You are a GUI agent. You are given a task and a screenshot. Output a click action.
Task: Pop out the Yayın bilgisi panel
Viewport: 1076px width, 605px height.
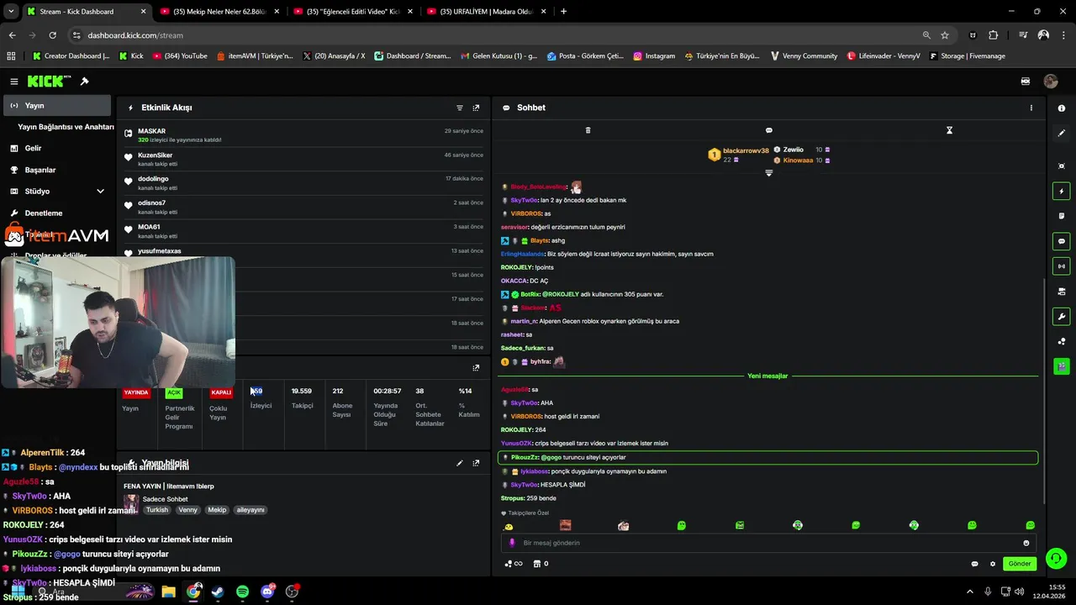476,463
